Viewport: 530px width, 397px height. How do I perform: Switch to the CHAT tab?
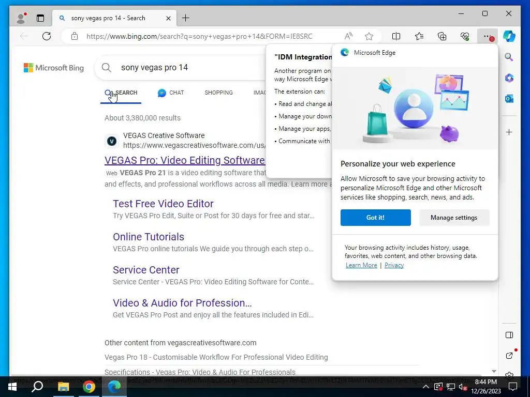[x=171, y=93]
